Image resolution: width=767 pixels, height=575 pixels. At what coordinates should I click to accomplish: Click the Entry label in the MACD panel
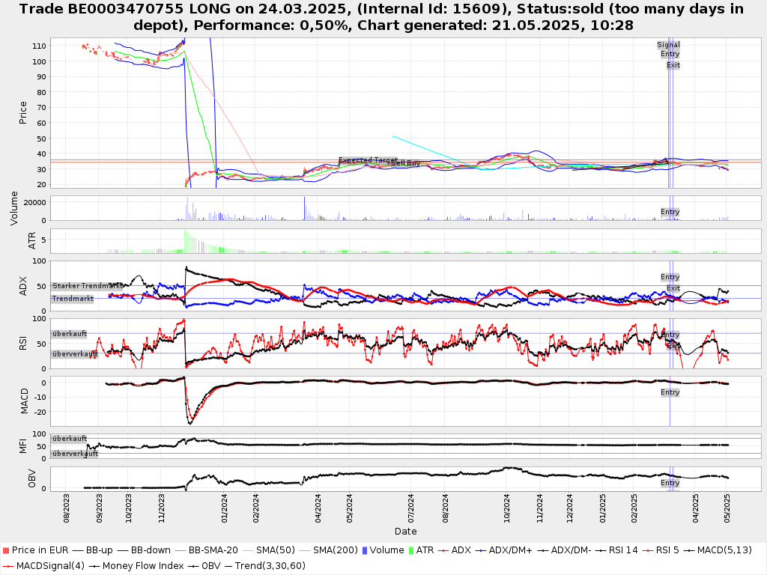(670, 392)
